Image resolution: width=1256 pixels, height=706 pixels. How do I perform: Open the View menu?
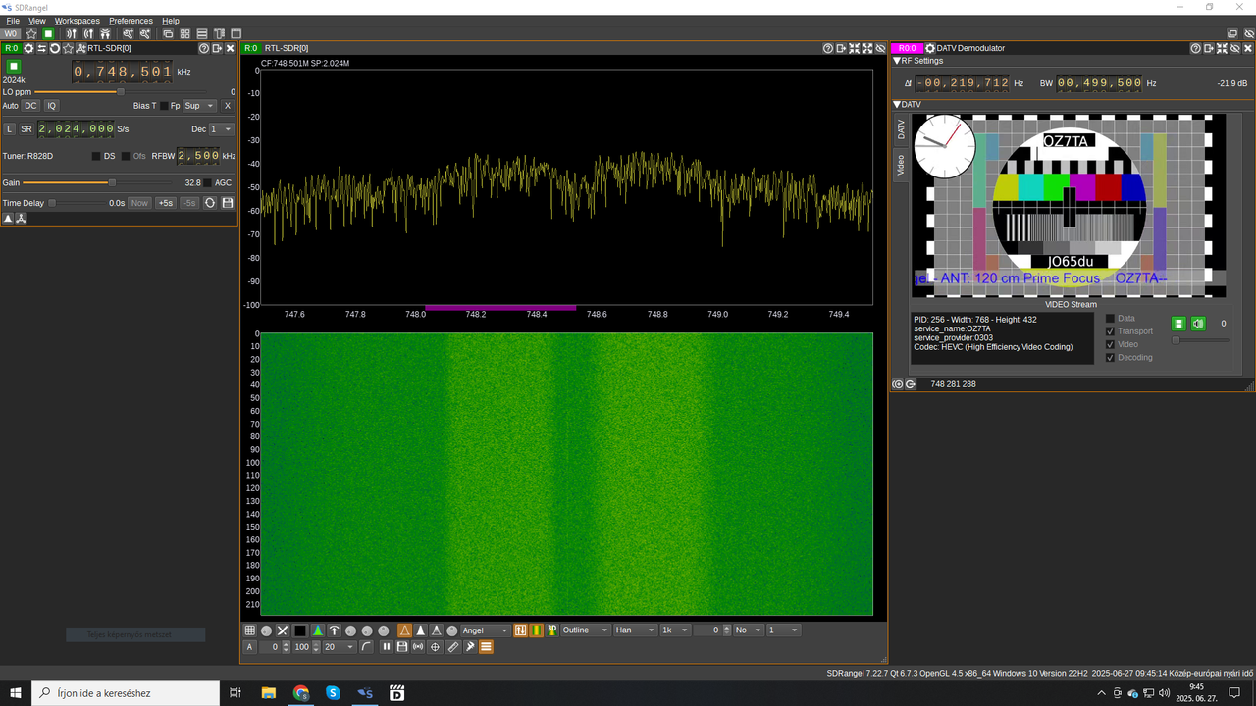(37, 21)
